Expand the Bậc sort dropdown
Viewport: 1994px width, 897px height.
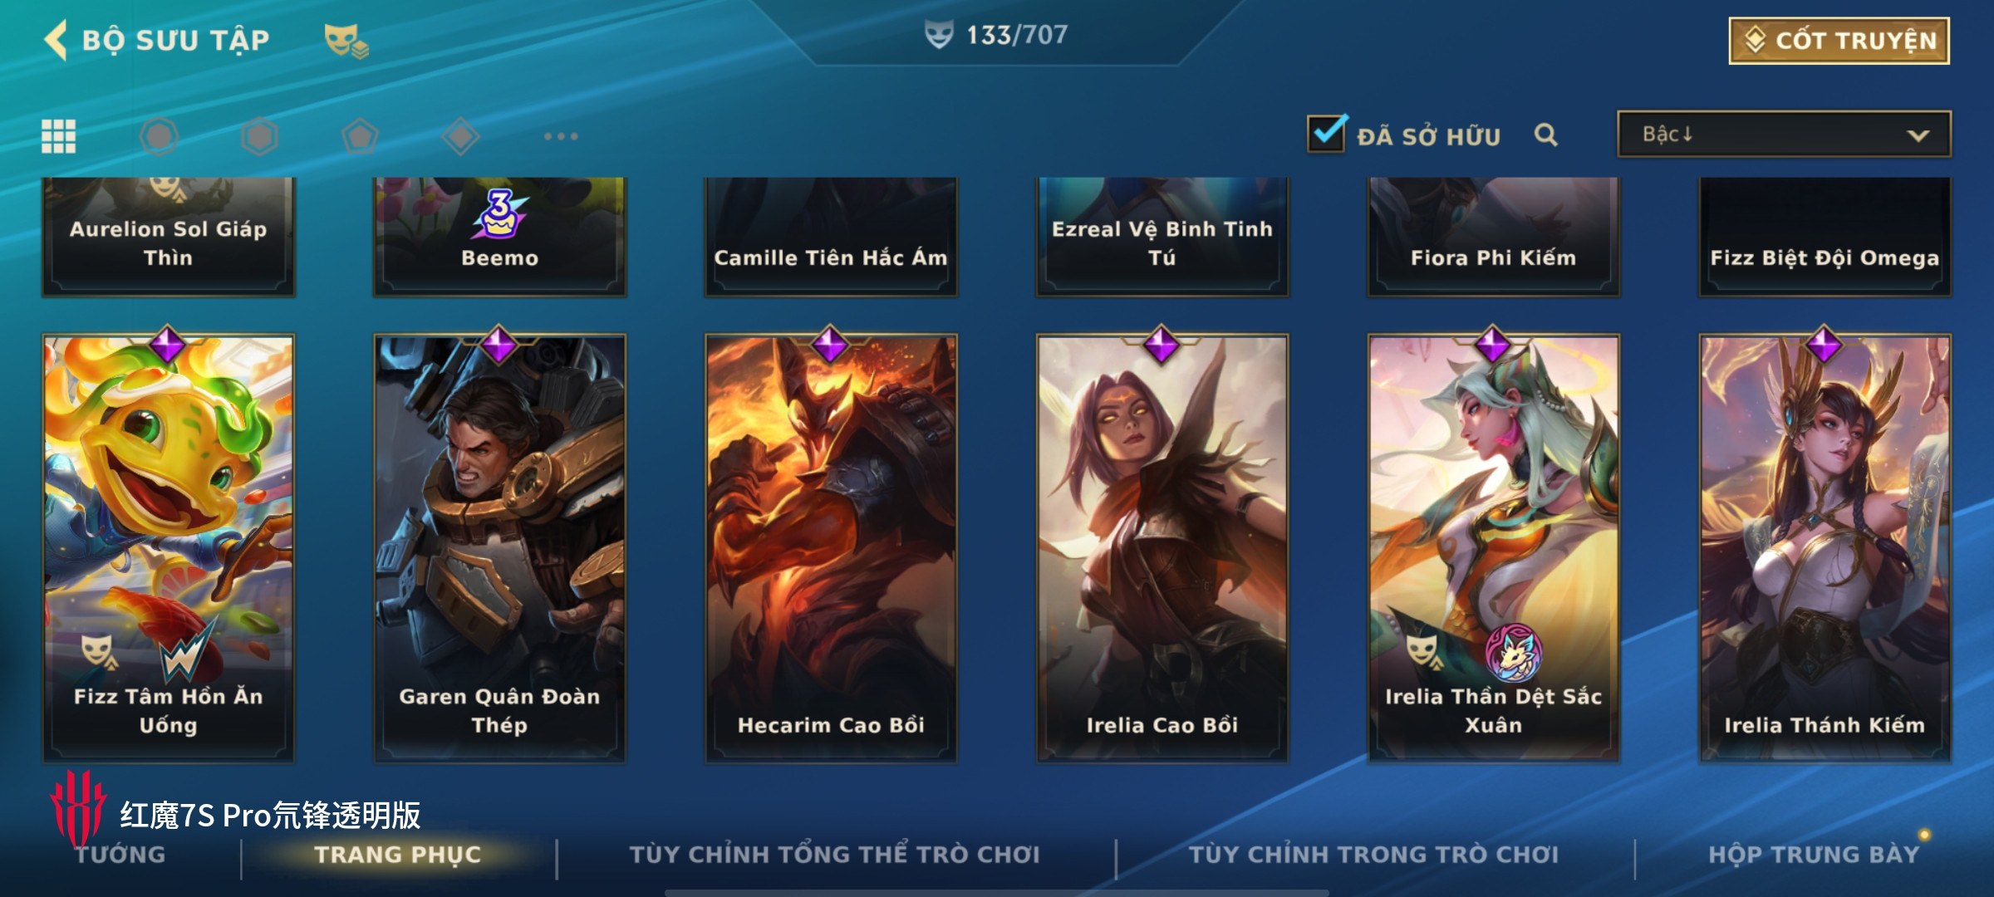click(x=1784, y=134)
